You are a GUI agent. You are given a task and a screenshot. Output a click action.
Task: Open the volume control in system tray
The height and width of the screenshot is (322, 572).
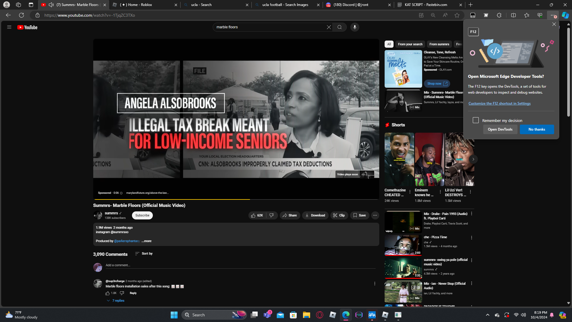(x=523, y=315)
